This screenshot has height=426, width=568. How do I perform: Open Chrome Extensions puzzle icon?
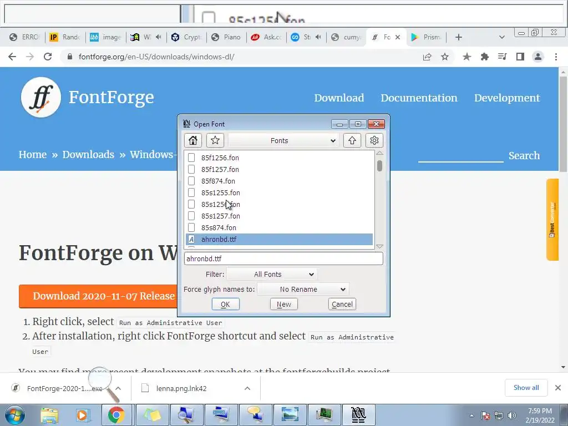484,57
